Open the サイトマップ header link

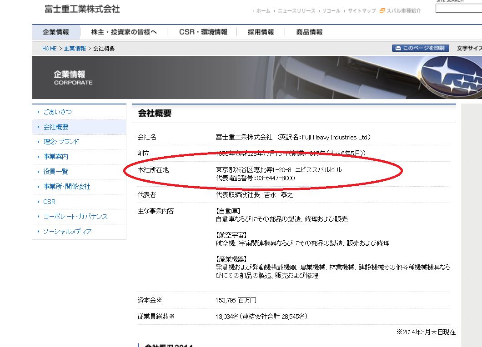(x=362, y=11)
